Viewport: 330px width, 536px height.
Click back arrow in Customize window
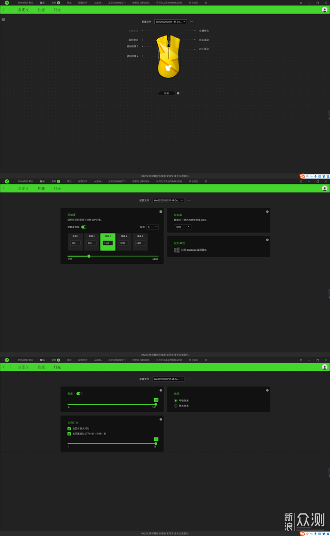[4, 10]
